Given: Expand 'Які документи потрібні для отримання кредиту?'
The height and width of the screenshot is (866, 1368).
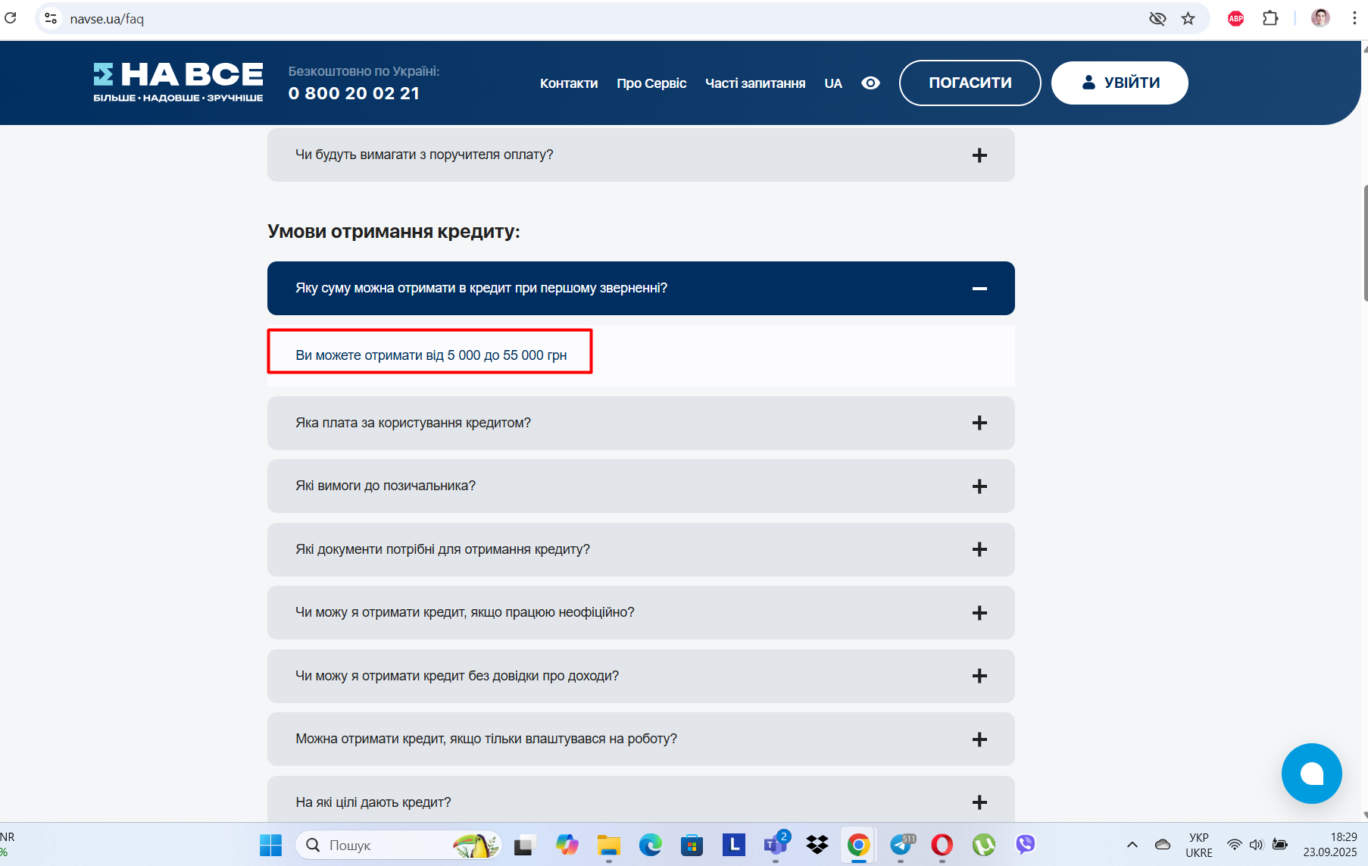Looking at the screenshot, I should click(641, 549).
